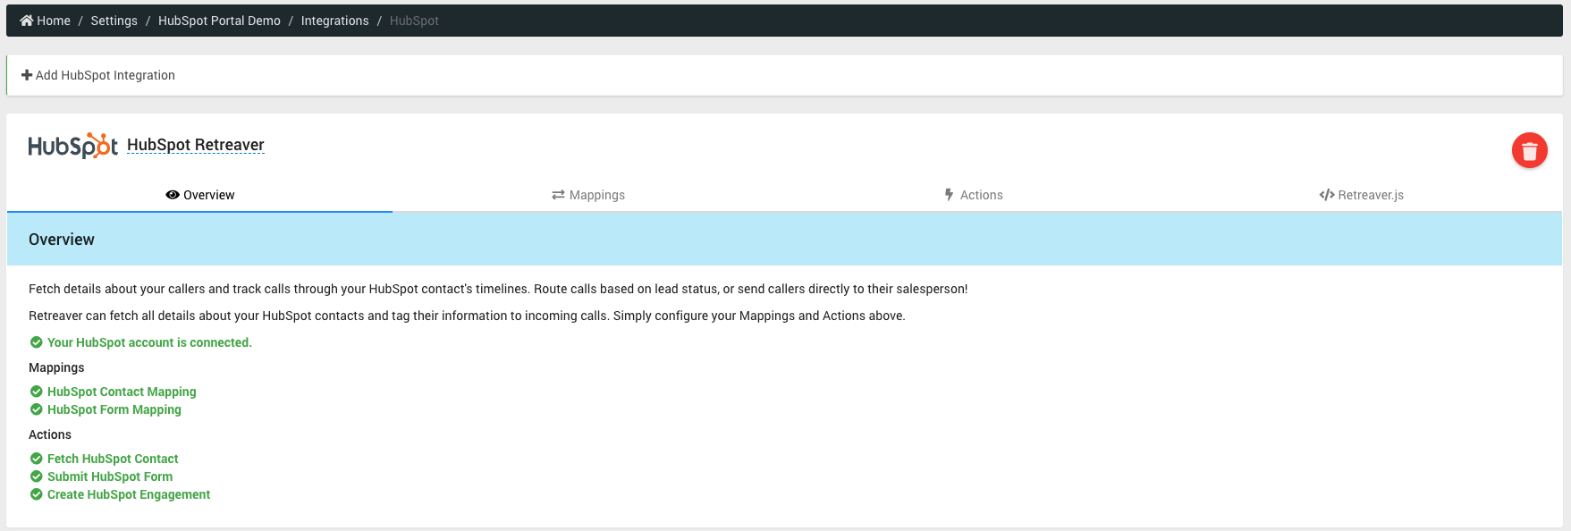
Task: Open Create HubSpot Engagement action
Action: pos(129,494)
